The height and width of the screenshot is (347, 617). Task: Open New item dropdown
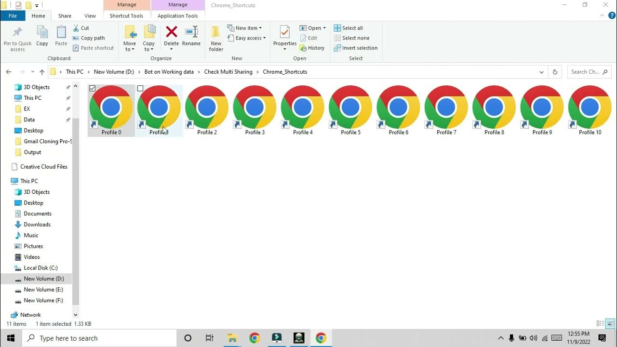(244, 28)
